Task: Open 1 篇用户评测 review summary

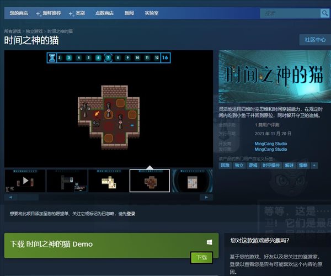Action: coord(267,125)
